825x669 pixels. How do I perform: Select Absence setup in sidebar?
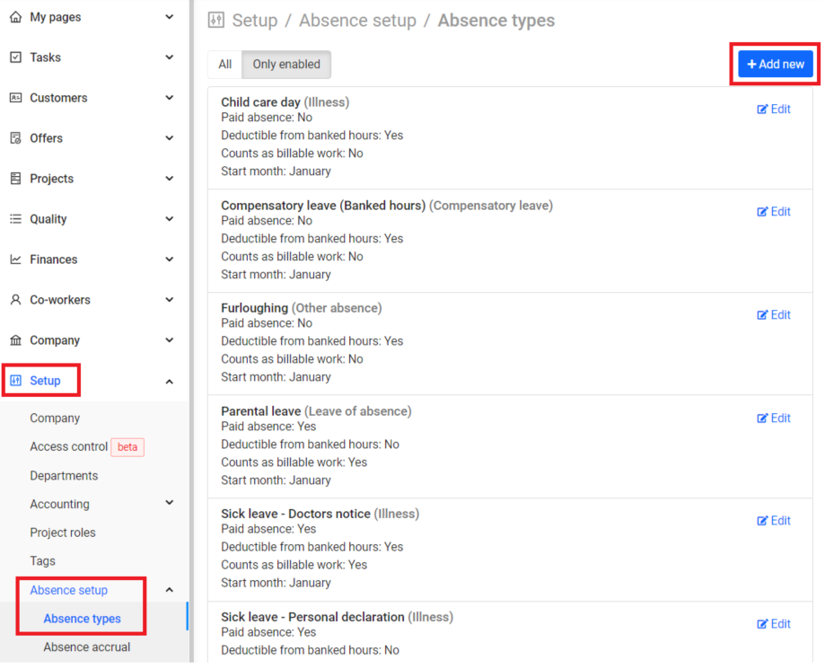(69, 590)
